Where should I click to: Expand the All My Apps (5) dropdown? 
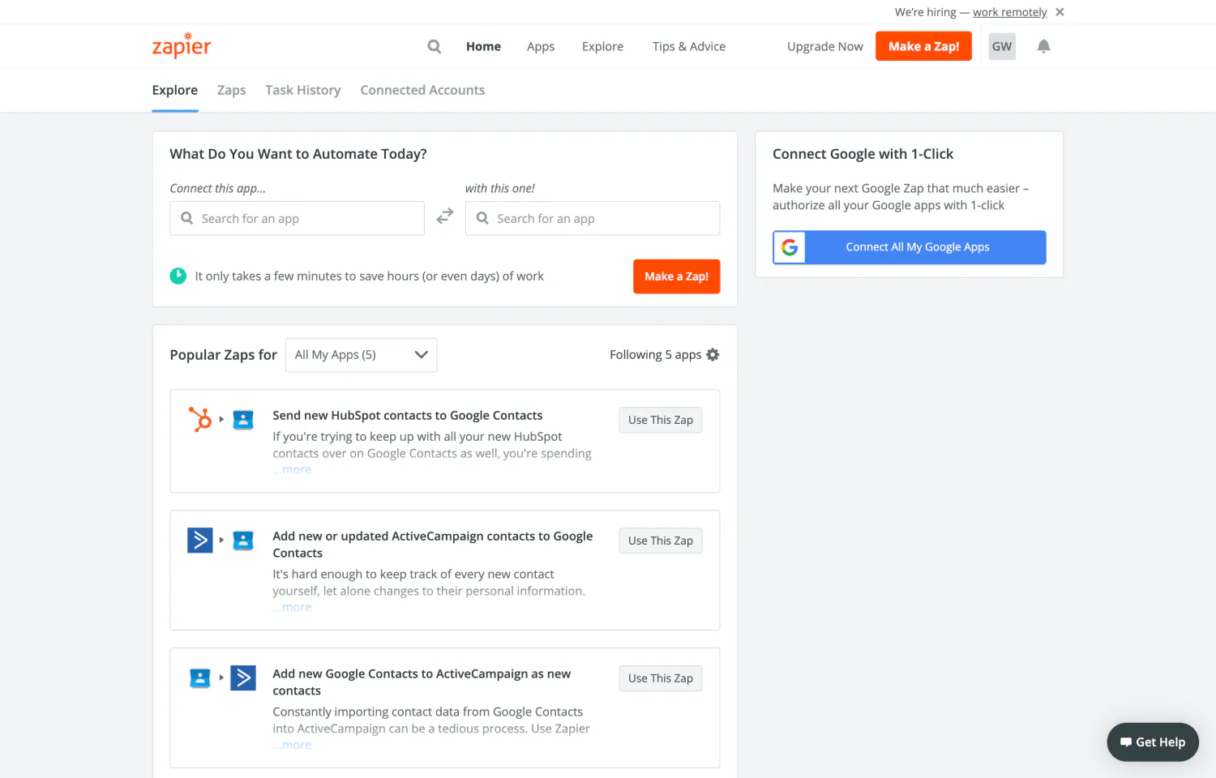[362, 355]
